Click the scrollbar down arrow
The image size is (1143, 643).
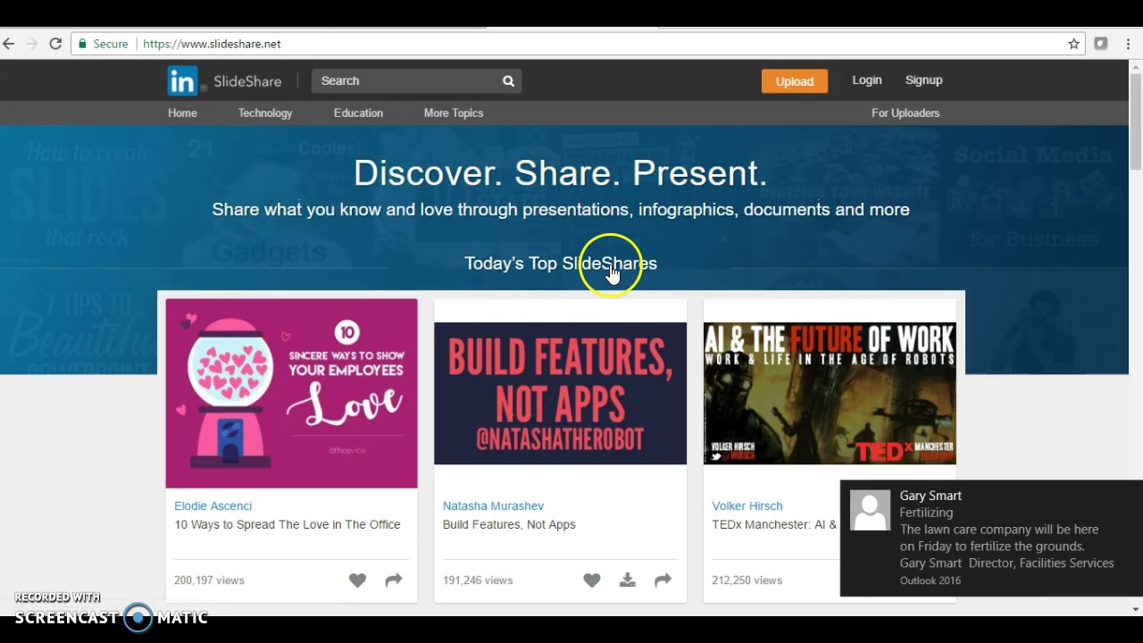1136,609
